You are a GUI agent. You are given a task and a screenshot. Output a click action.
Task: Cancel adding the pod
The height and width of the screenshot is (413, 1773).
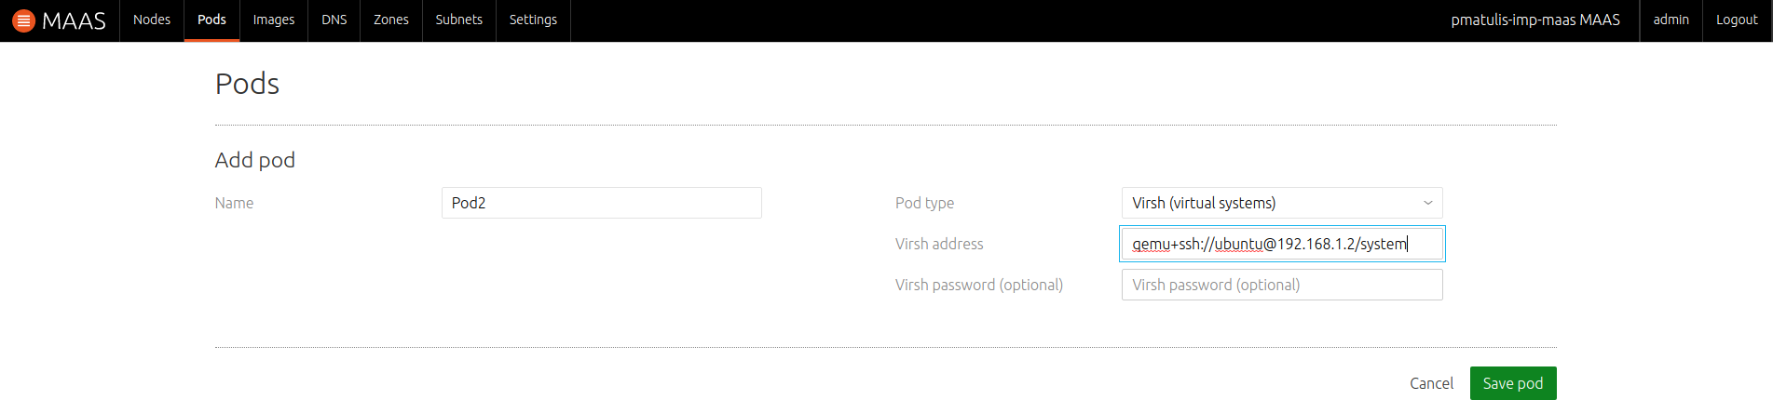(x=1431, y=383)
